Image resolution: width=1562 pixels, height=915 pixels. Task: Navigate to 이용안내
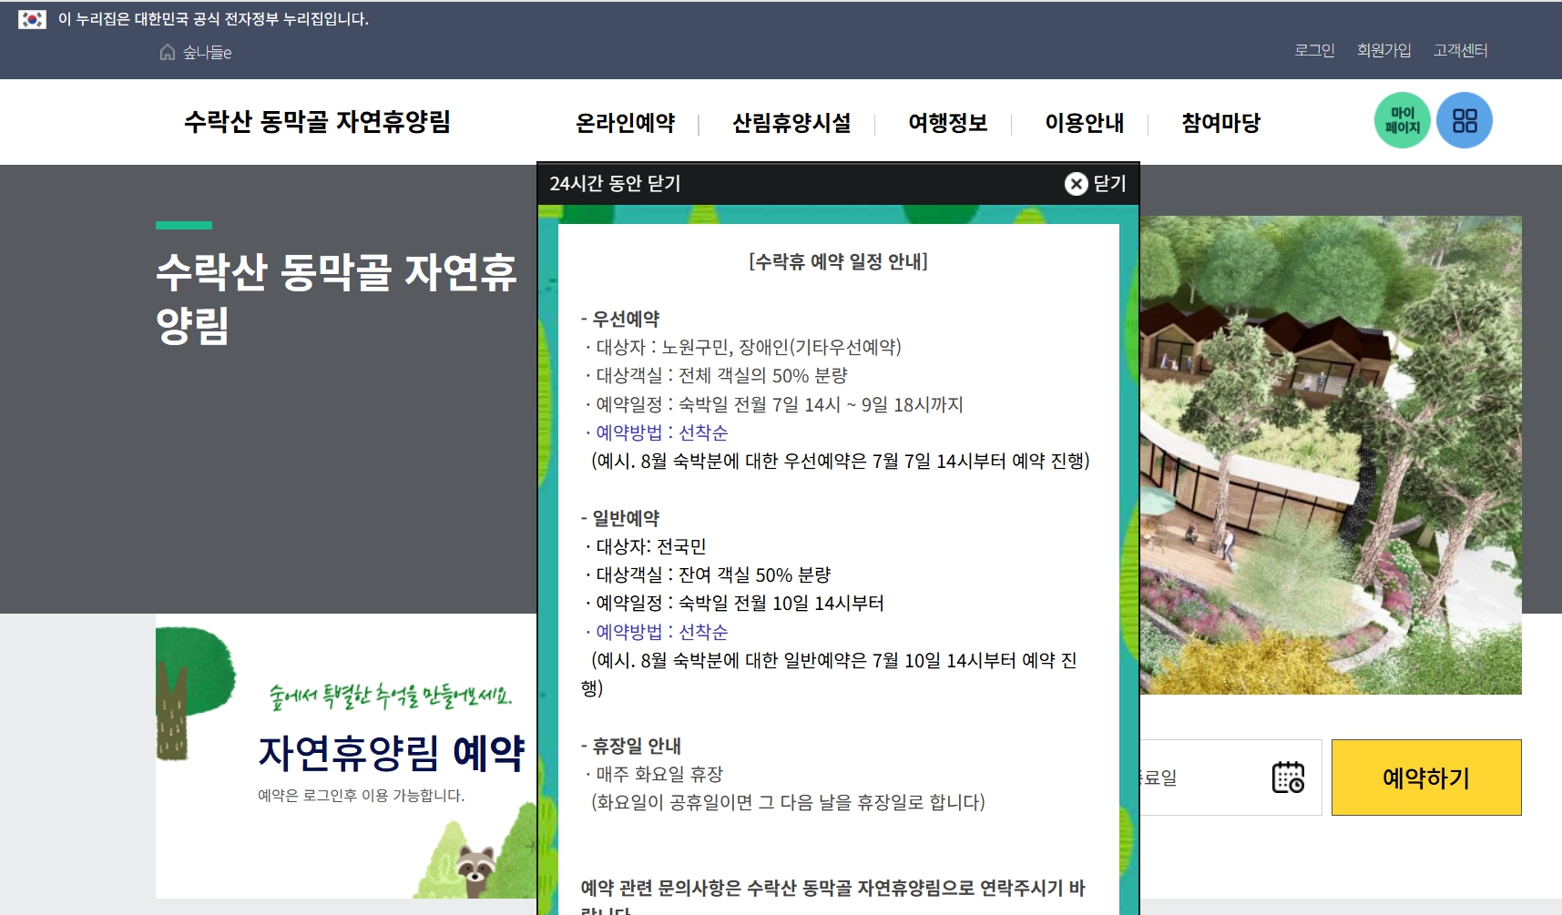point(1086,123)
